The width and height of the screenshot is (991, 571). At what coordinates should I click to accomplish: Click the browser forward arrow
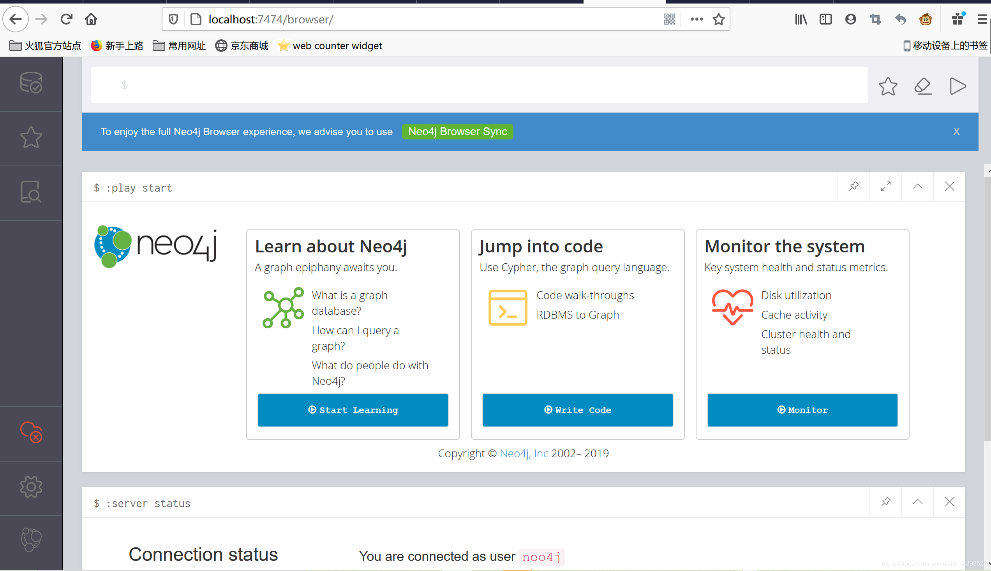(41, 19)
